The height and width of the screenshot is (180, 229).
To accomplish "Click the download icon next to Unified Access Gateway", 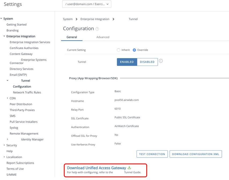I will [129, 167].
